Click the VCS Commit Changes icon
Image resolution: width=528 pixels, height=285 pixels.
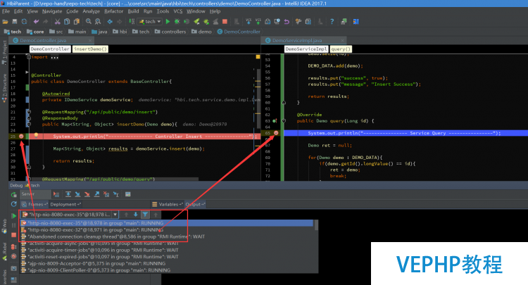258,22
